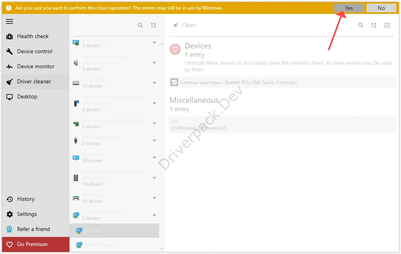Select the Realtek driver entry
The width and height of the screenshot is (401, 254).
click(114, 231)
